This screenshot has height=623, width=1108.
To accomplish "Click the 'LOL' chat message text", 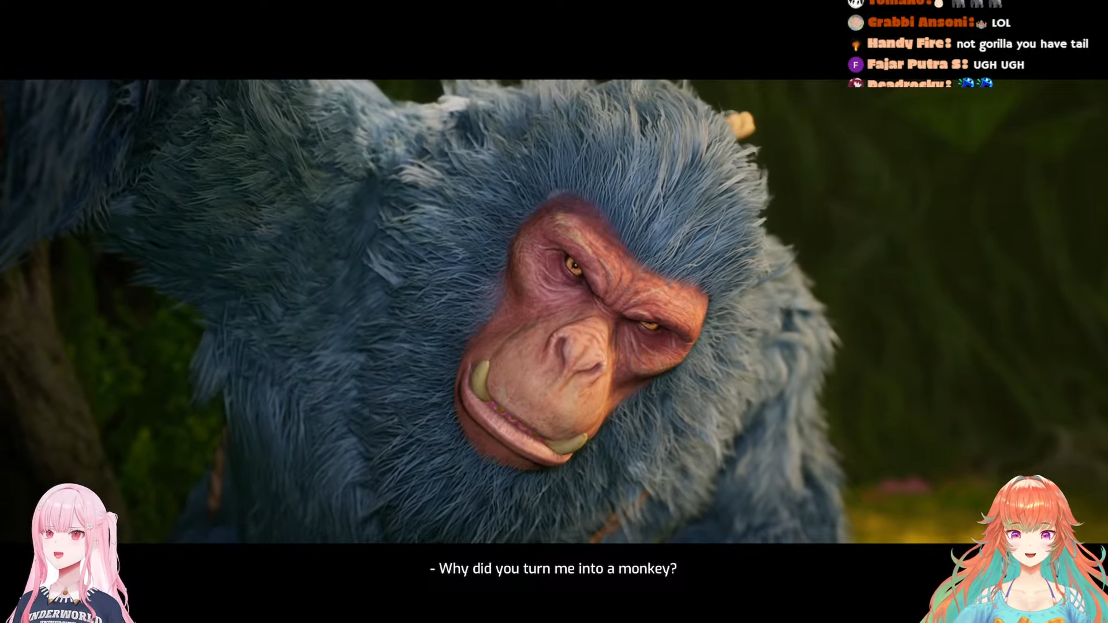I will 1001,23.
